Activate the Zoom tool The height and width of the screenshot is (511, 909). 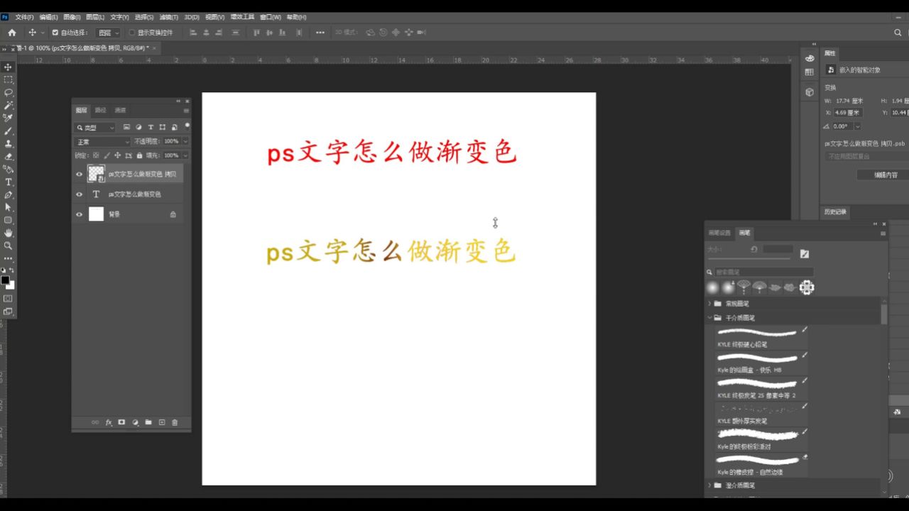tap(7, 246)
